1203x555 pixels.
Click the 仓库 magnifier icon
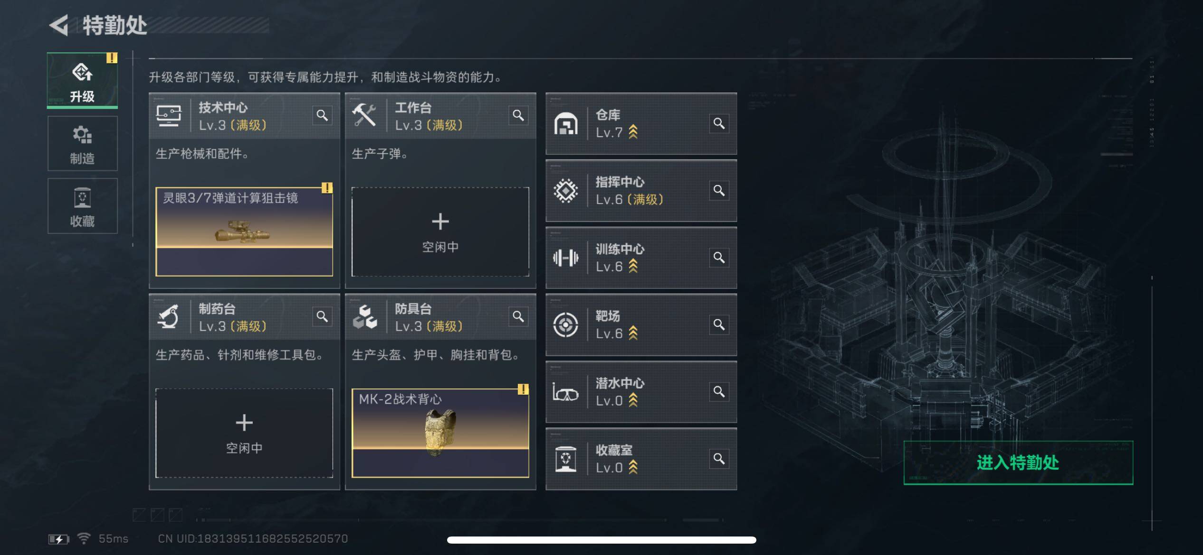(719, 123)
